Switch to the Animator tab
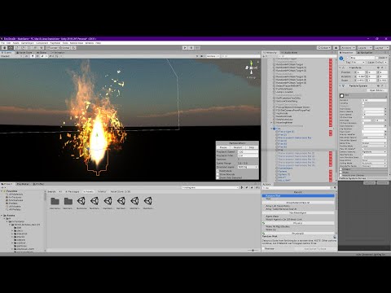The image size is (391, 293). pos(58,53)
